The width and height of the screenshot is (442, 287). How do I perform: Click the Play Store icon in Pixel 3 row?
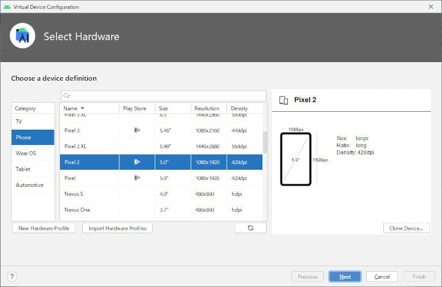click(137, 130)
